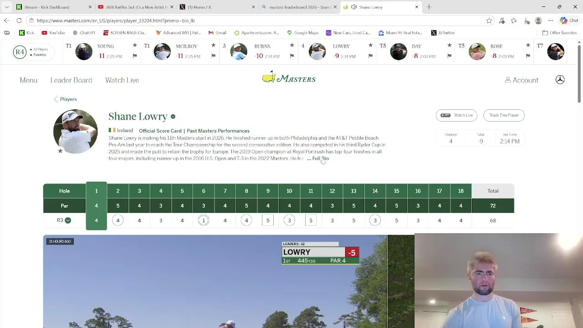The image size is (583, 328).
Task: Open the ChatGPT bookmark
Action: pos(83,33)
